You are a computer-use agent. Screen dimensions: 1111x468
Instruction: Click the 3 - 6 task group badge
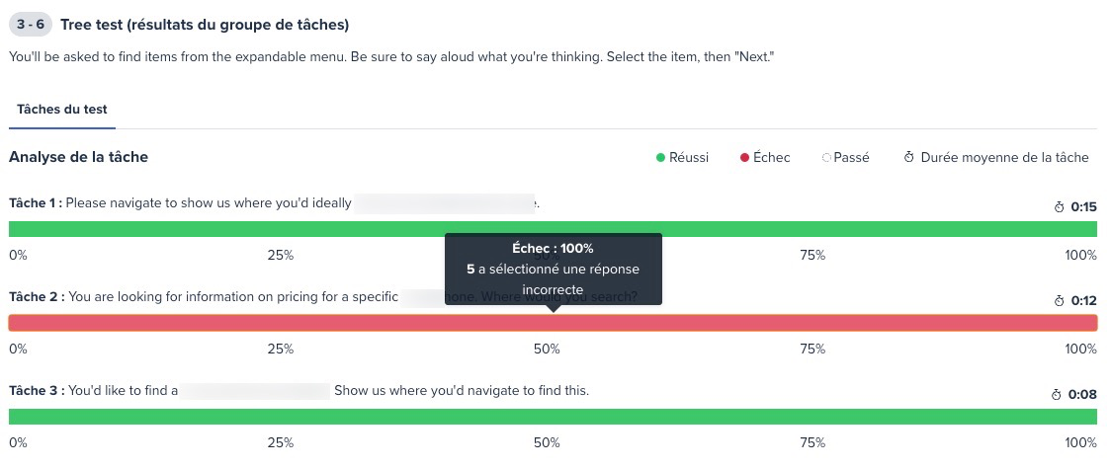31,25
